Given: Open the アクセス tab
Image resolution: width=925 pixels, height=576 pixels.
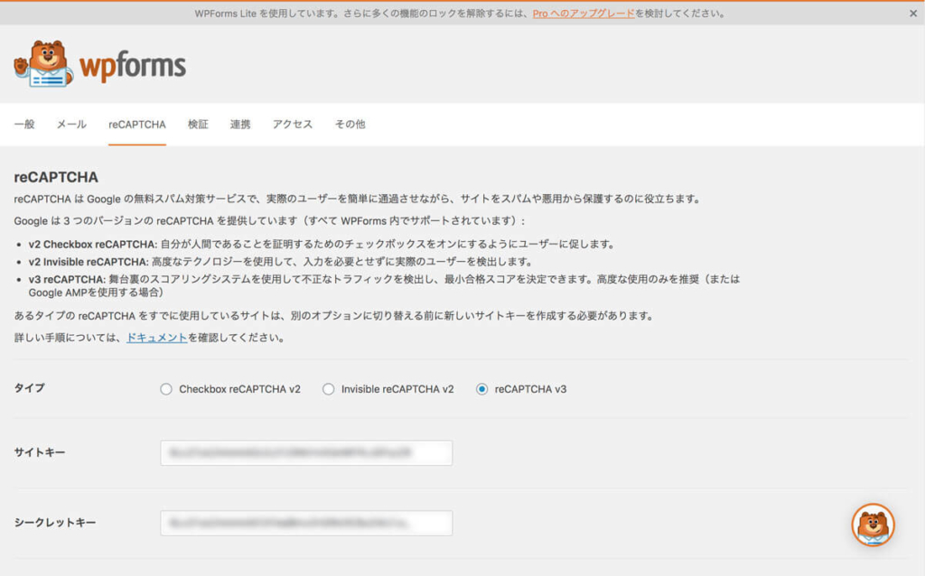Looking at the screenshot, I should 292,124.
